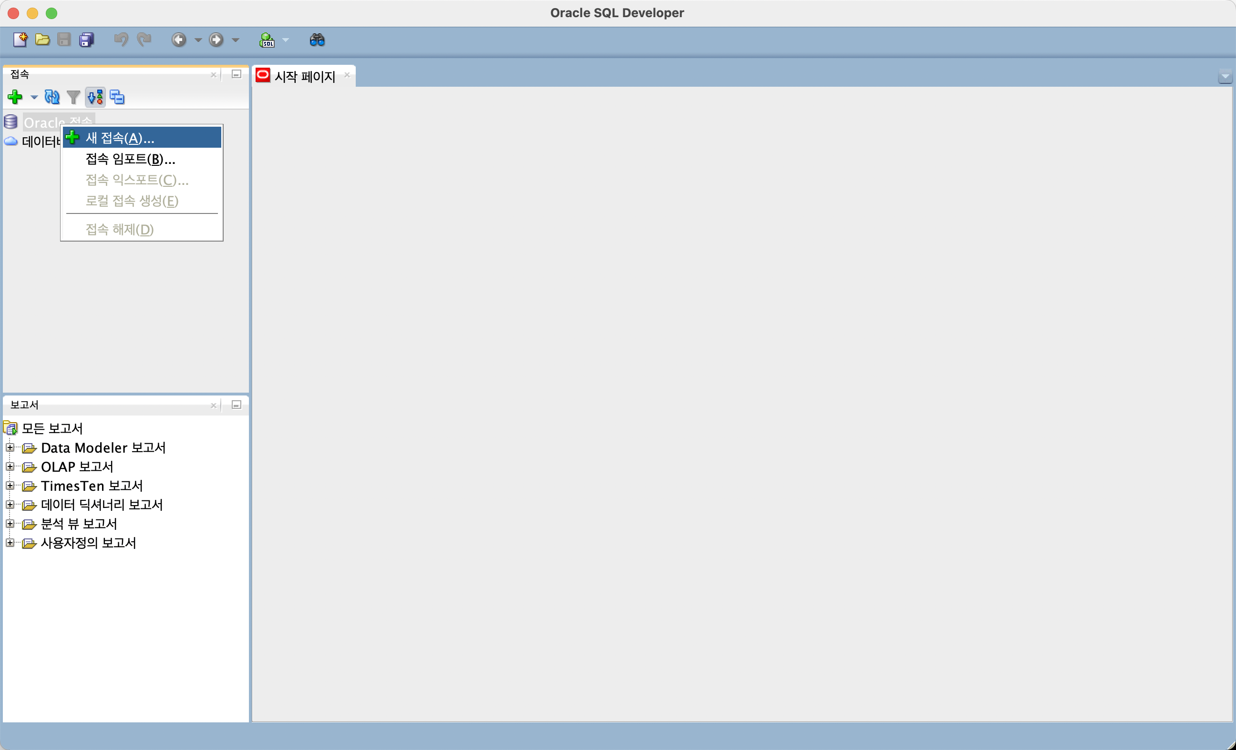Close the 시작 페이지 tab
This screenshot has height=750, width=1236.
[347, 75]
